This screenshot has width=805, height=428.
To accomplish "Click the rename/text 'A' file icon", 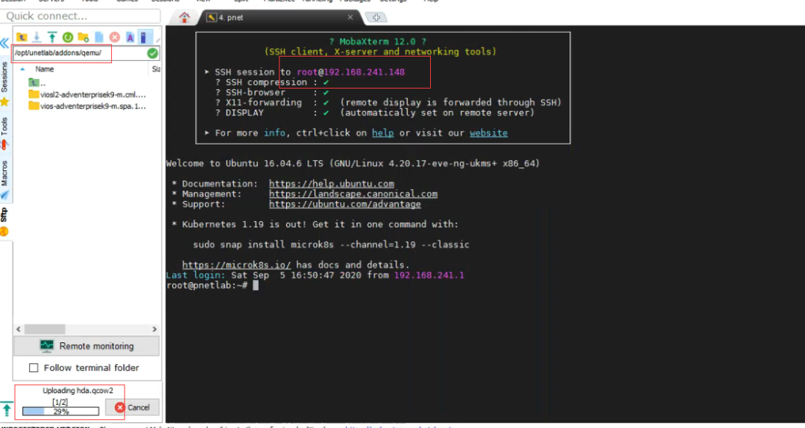I will pyautogui.click(x=130, y=37).
